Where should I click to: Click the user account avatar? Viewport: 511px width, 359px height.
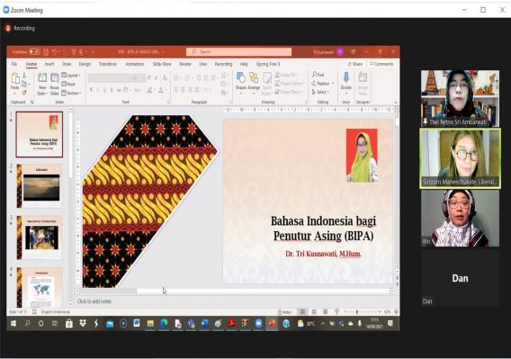(340, 52)
